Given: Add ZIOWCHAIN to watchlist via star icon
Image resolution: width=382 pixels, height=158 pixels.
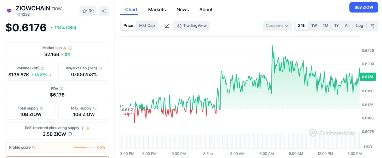Looking at the screenshot, I should pyautogui.click(x=84, y=11).
